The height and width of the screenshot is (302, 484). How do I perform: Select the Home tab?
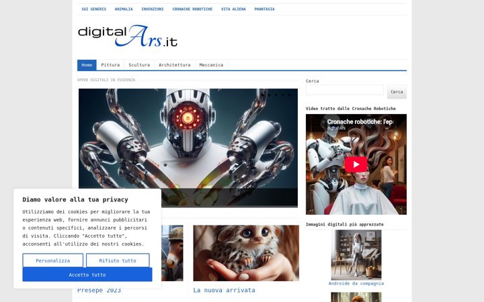pyautogui.click(x=87, y=65)
